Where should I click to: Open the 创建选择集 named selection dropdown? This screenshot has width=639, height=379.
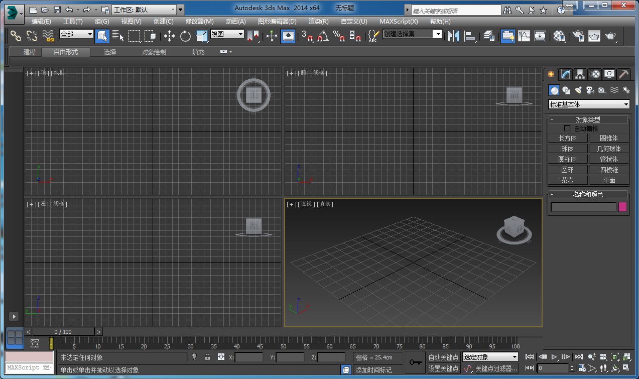[x=413, y=34]
